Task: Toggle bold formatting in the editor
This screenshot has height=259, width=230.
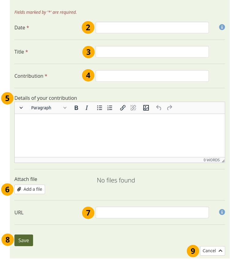Action: point(77,108)
